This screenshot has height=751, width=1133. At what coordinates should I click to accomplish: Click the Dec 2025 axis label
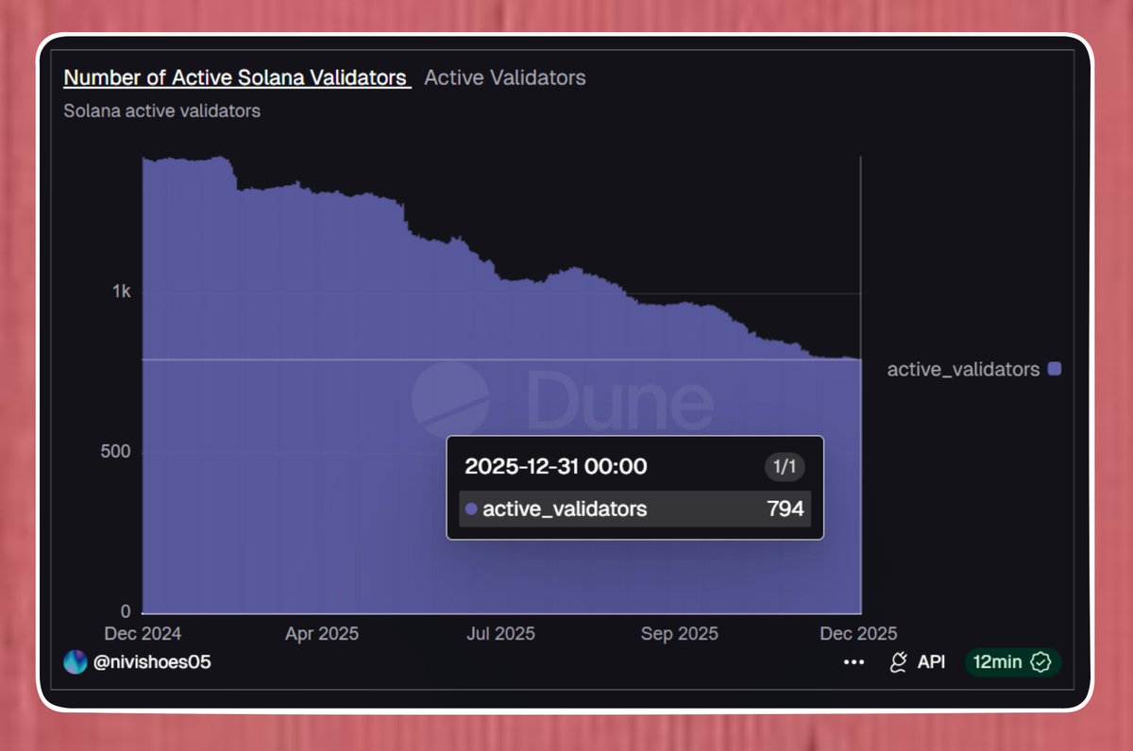point(859,634)
